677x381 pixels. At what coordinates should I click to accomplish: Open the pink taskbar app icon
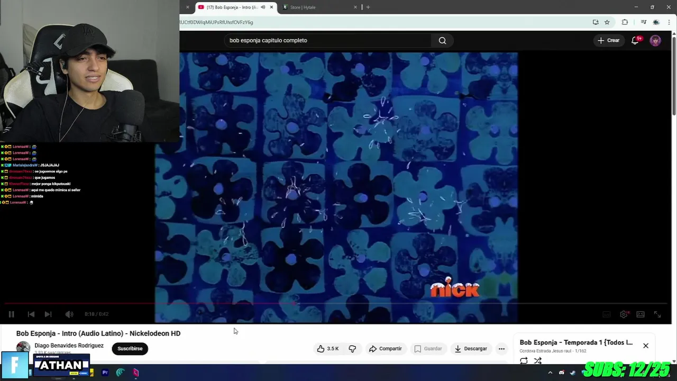[x=136, y=373]
